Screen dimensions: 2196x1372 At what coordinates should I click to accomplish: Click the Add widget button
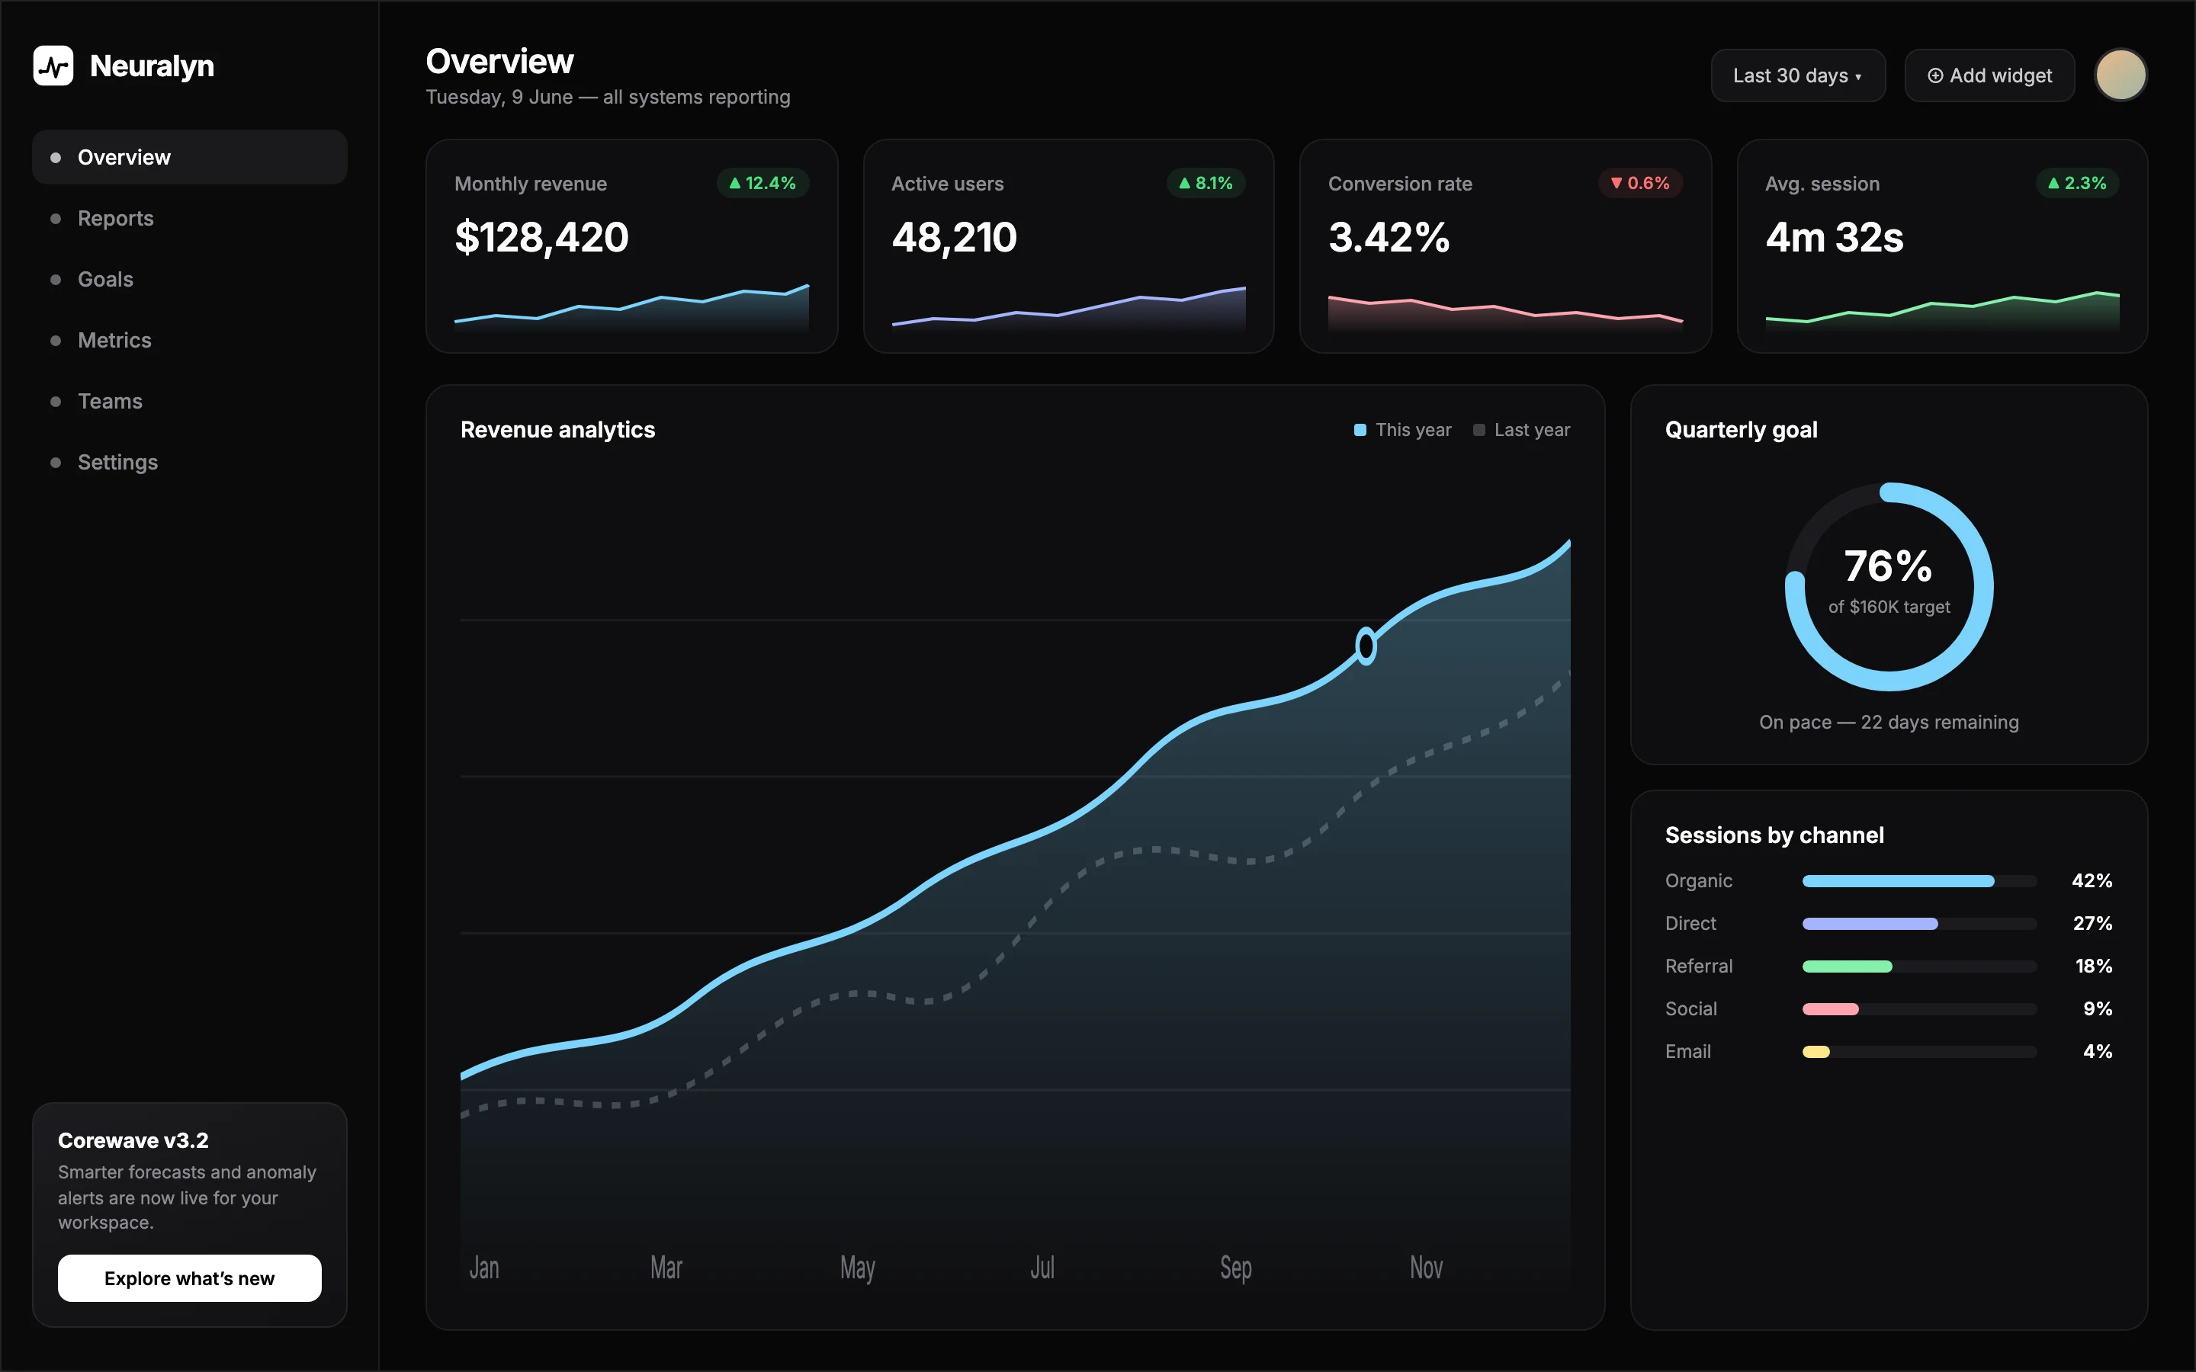[1989, 75]
